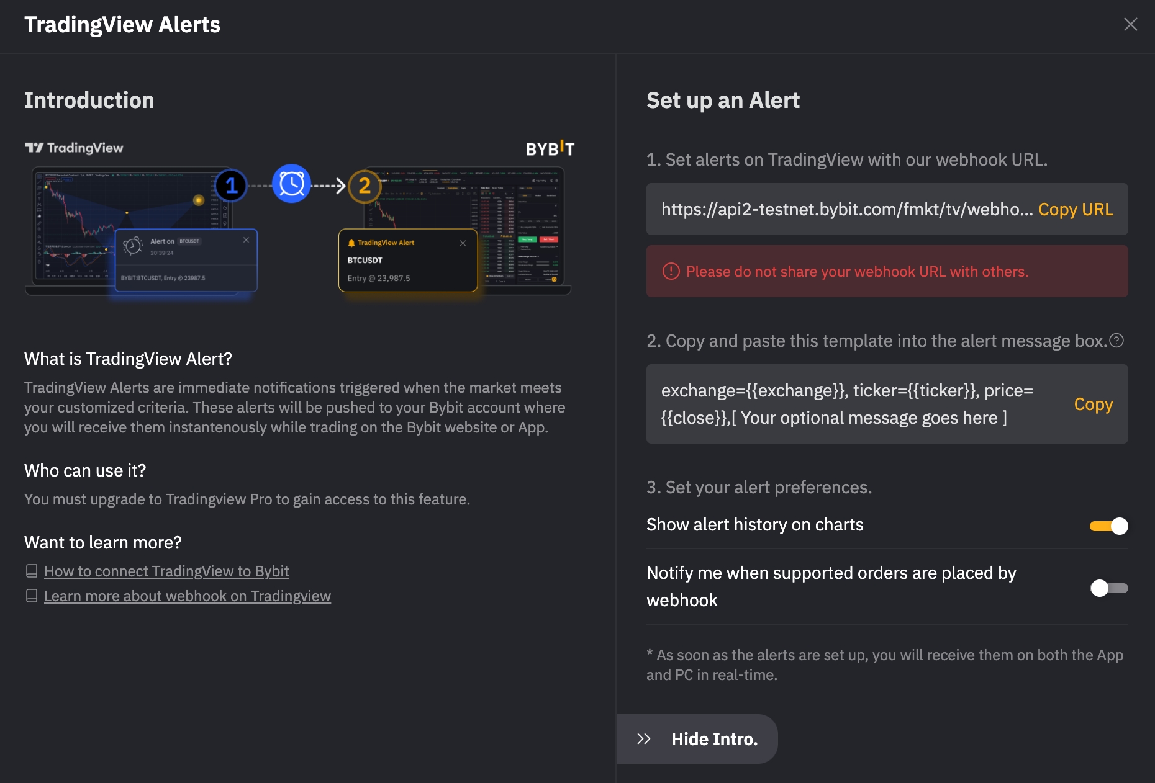Click the warning icon in the red notice

coord(671,271)
